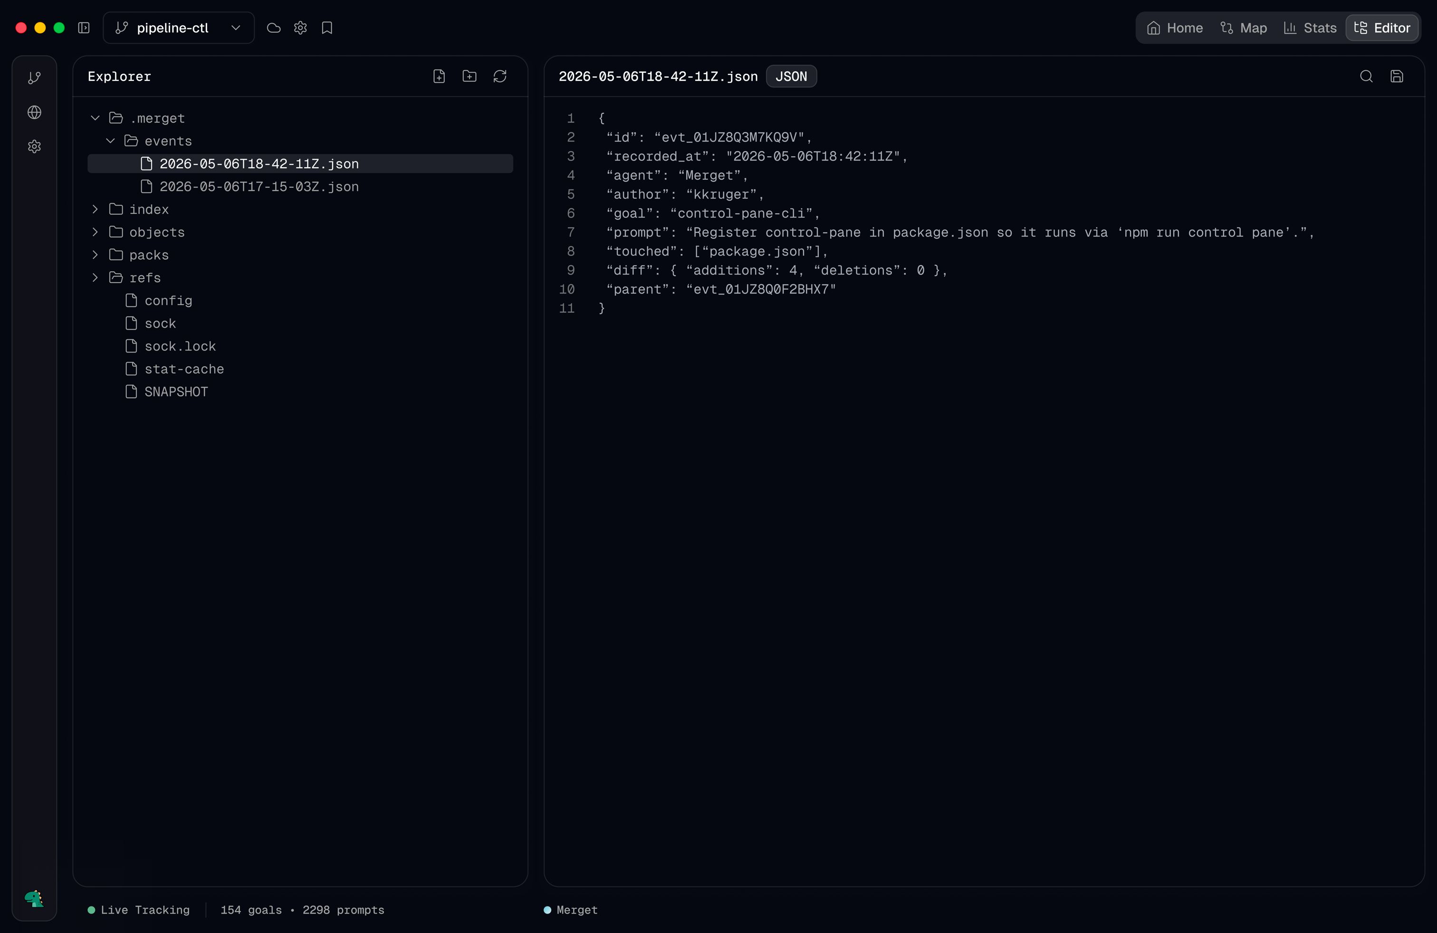Search within the open JSON file
The height and width of the screenshot is (933, 1437).
point(1366,76)
